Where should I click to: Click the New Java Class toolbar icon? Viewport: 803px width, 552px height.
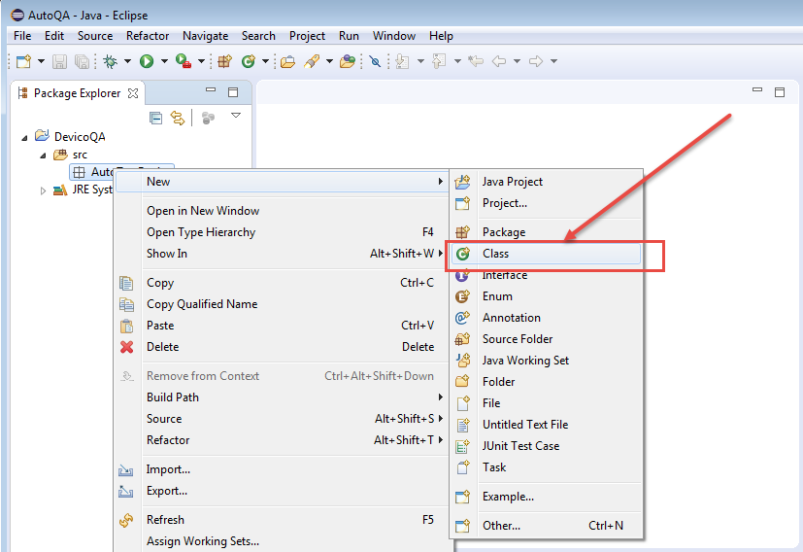[249, 61]
